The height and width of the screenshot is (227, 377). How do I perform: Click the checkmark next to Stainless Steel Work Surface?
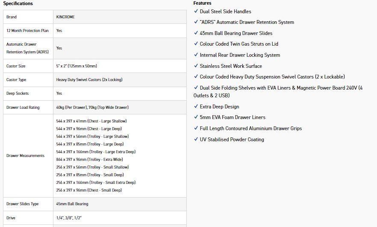tap(196, 66)
